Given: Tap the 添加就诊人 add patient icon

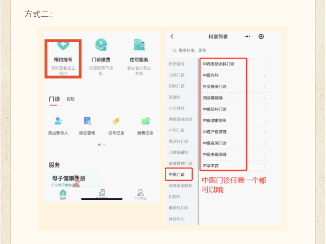Looking at the screenshot, I should 58,121.
